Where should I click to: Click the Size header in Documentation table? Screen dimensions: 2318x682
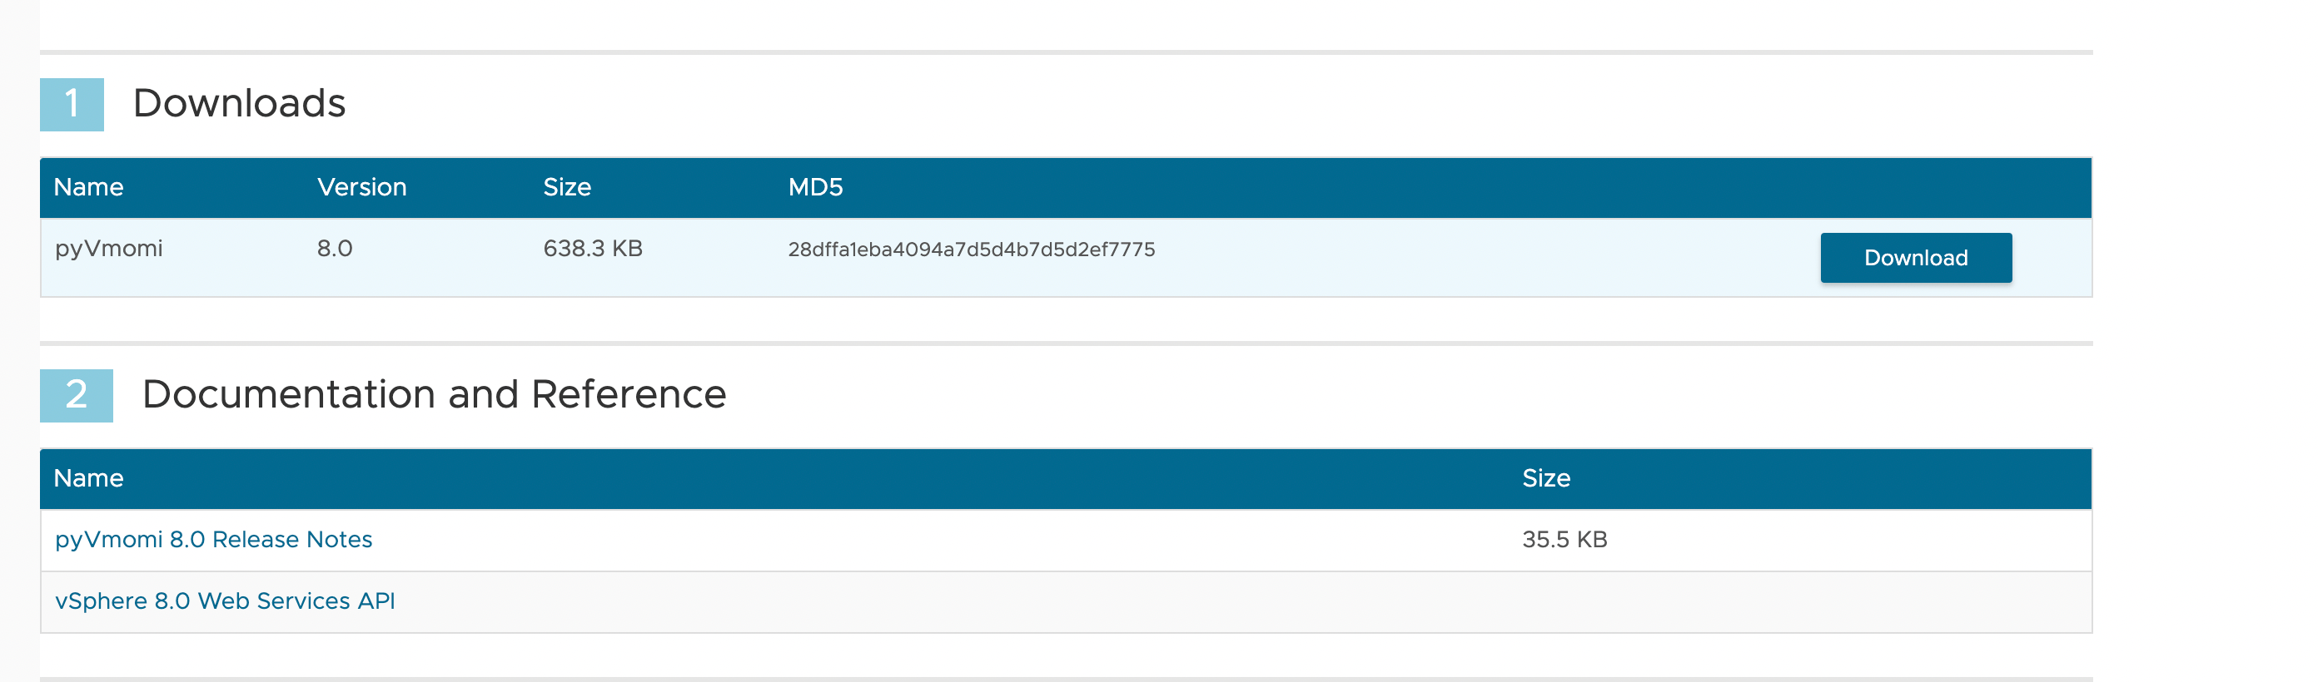pyautogui.click(x=1547, y=478)
